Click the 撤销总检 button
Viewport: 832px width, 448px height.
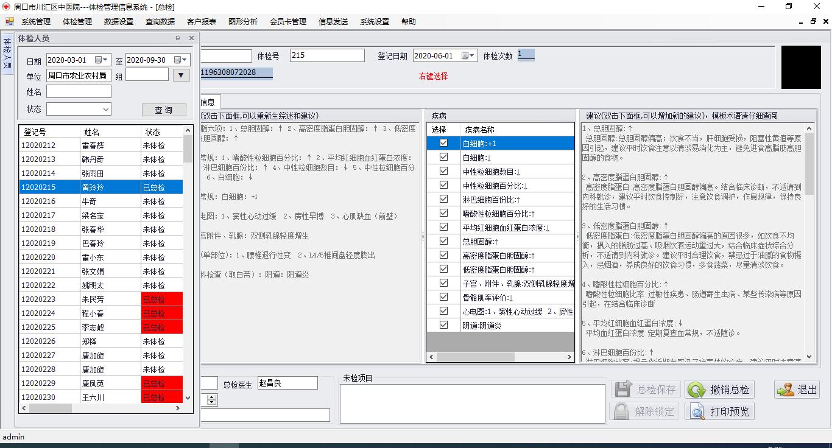pos(721,390)
